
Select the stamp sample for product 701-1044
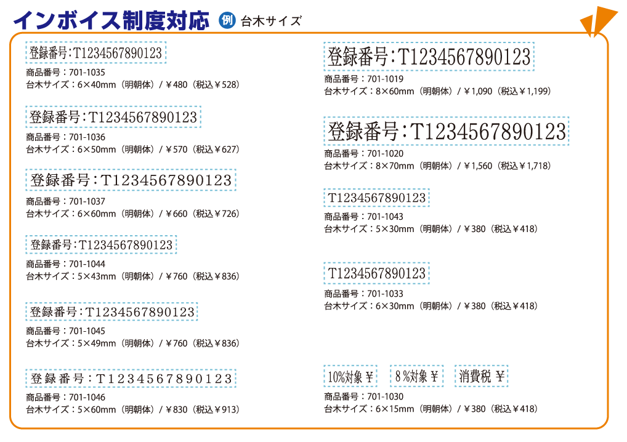click(x=101, y=245)
